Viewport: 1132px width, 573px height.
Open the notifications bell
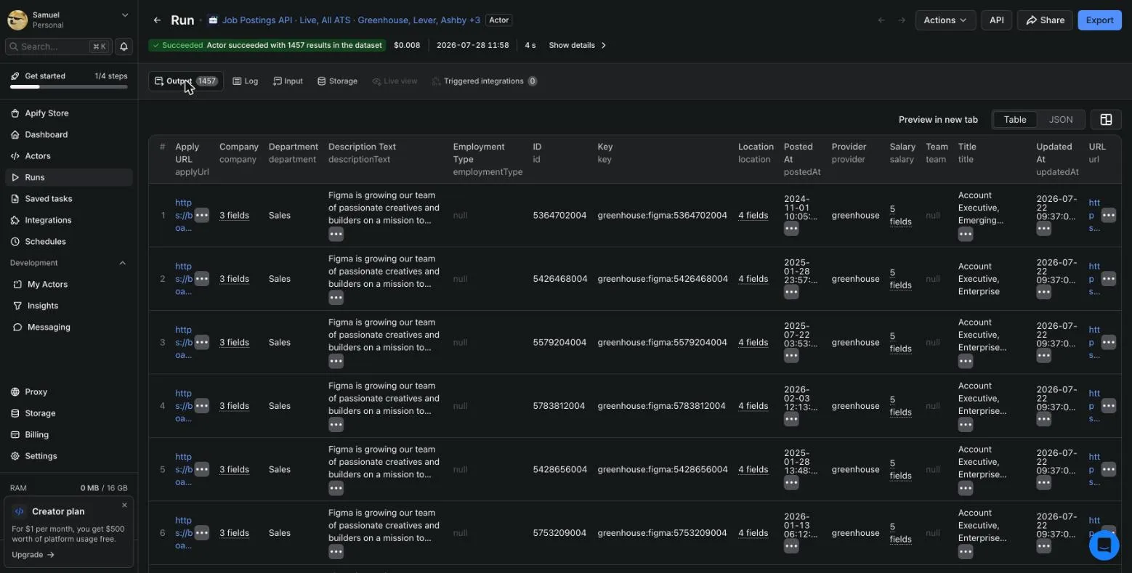124,46
